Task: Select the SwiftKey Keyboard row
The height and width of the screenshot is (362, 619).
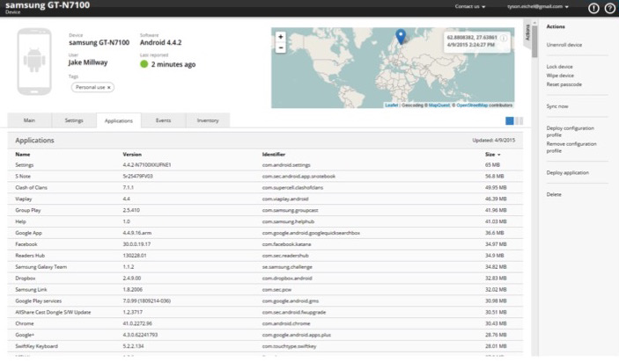Action: 265,347
